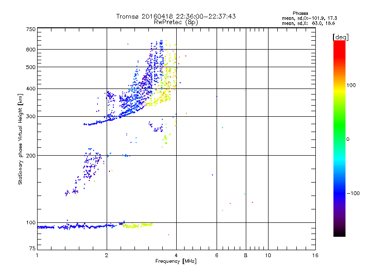Click the y-axis '750' tick label

pos(31,29)
